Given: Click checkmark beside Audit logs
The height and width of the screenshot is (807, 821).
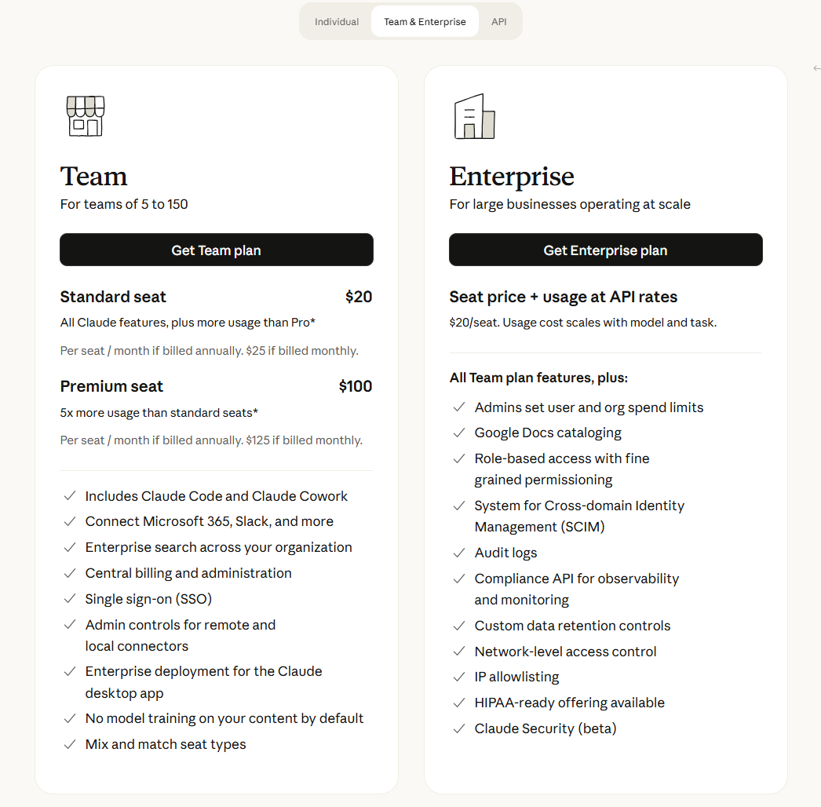Looking at the screenshot, I should coord(459,553).
